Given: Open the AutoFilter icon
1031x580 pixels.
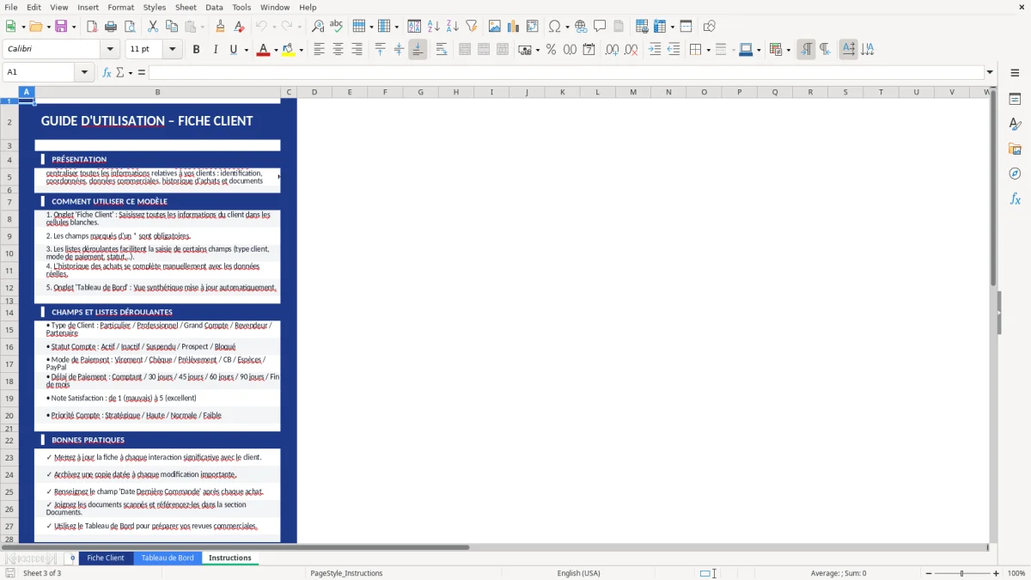Looking at the screenshot, I should (x=471, y=26).
